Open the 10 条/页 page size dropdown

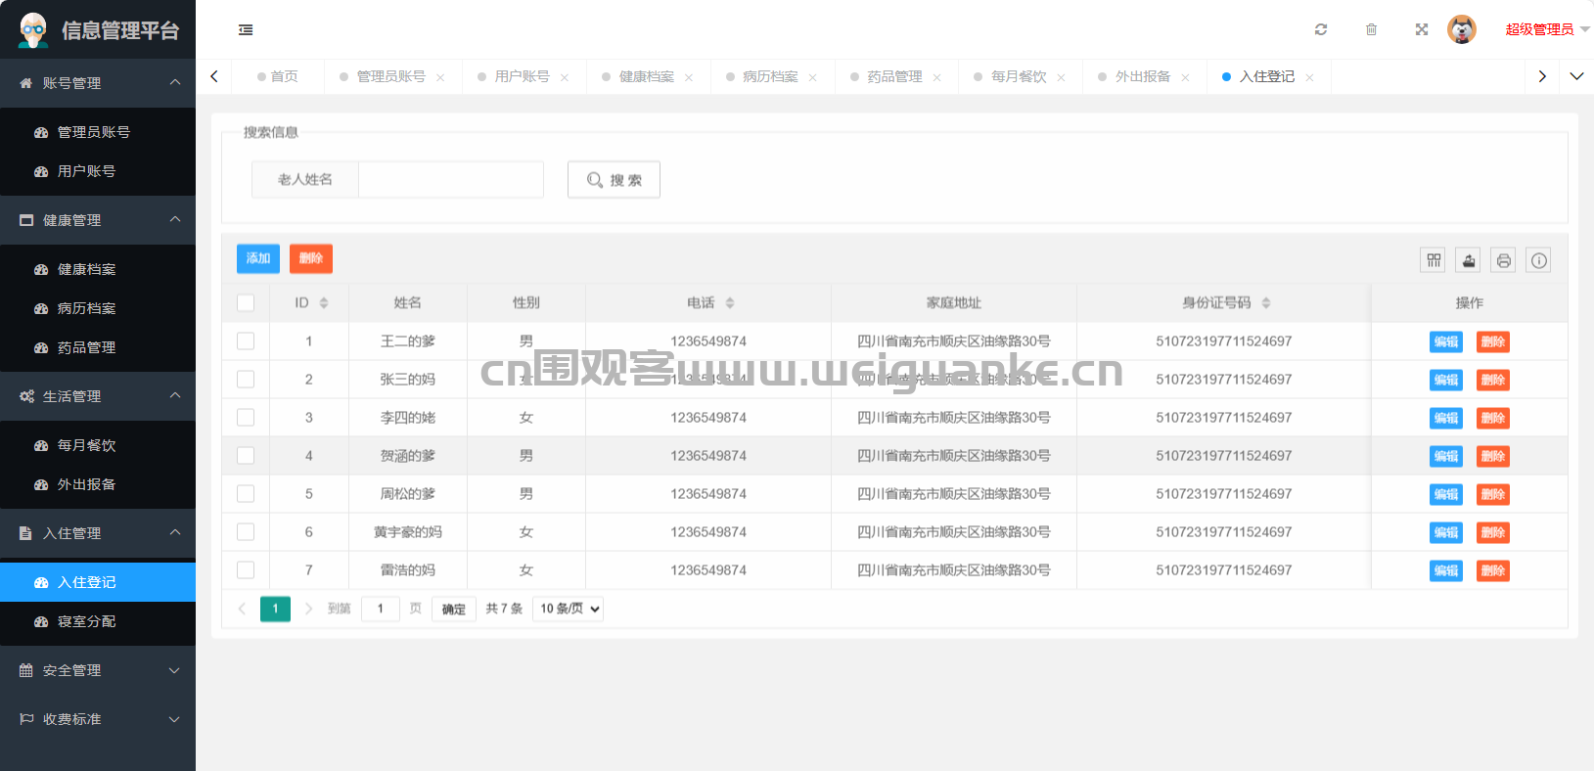[569, 609]
